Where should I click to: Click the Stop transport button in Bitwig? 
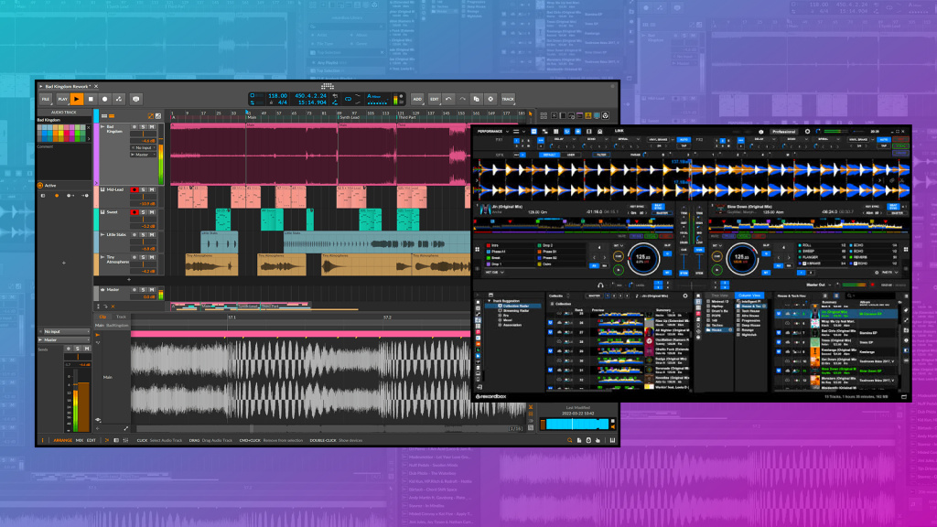pos(91,99)
